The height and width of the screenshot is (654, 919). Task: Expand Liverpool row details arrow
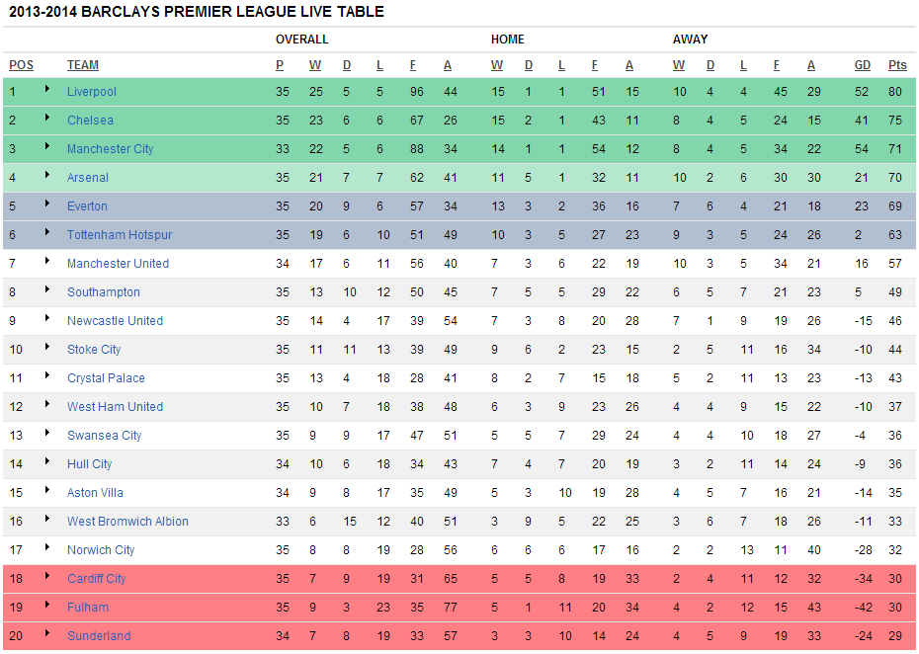[46, 90]
